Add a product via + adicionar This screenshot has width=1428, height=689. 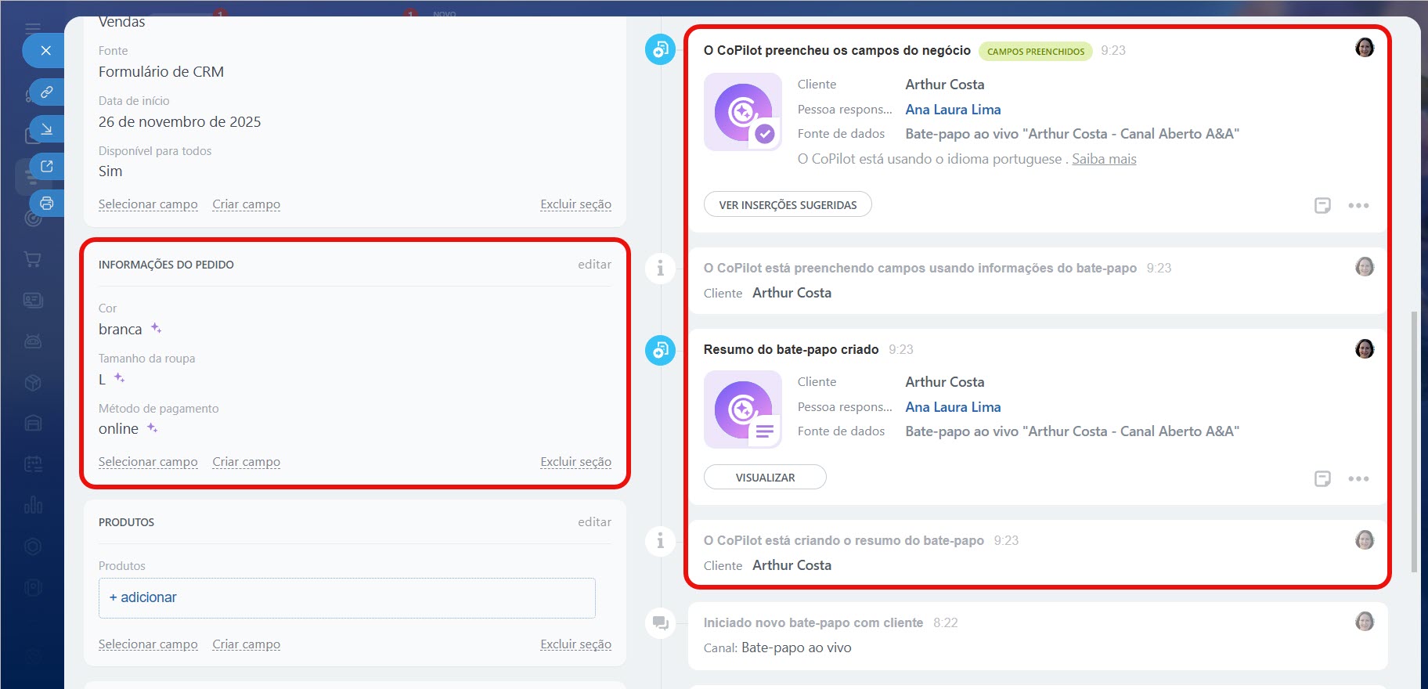point(143,597)
